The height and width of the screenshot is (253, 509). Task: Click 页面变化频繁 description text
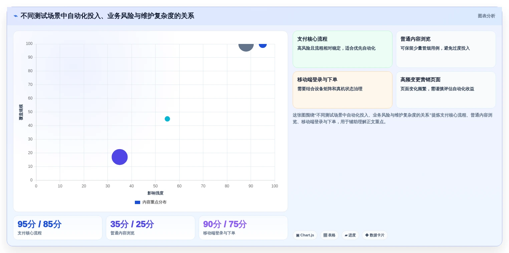point(437,89)
